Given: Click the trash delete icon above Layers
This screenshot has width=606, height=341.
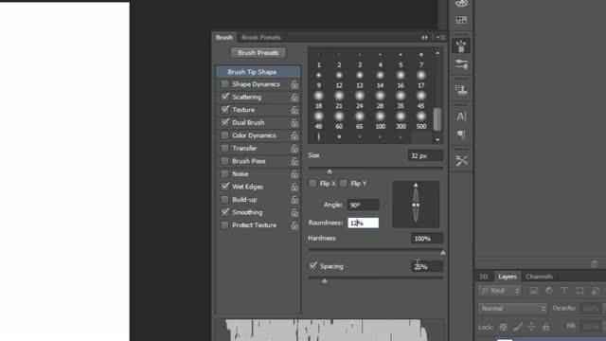Looking at the screenshot, I should [x=595, y=263].
